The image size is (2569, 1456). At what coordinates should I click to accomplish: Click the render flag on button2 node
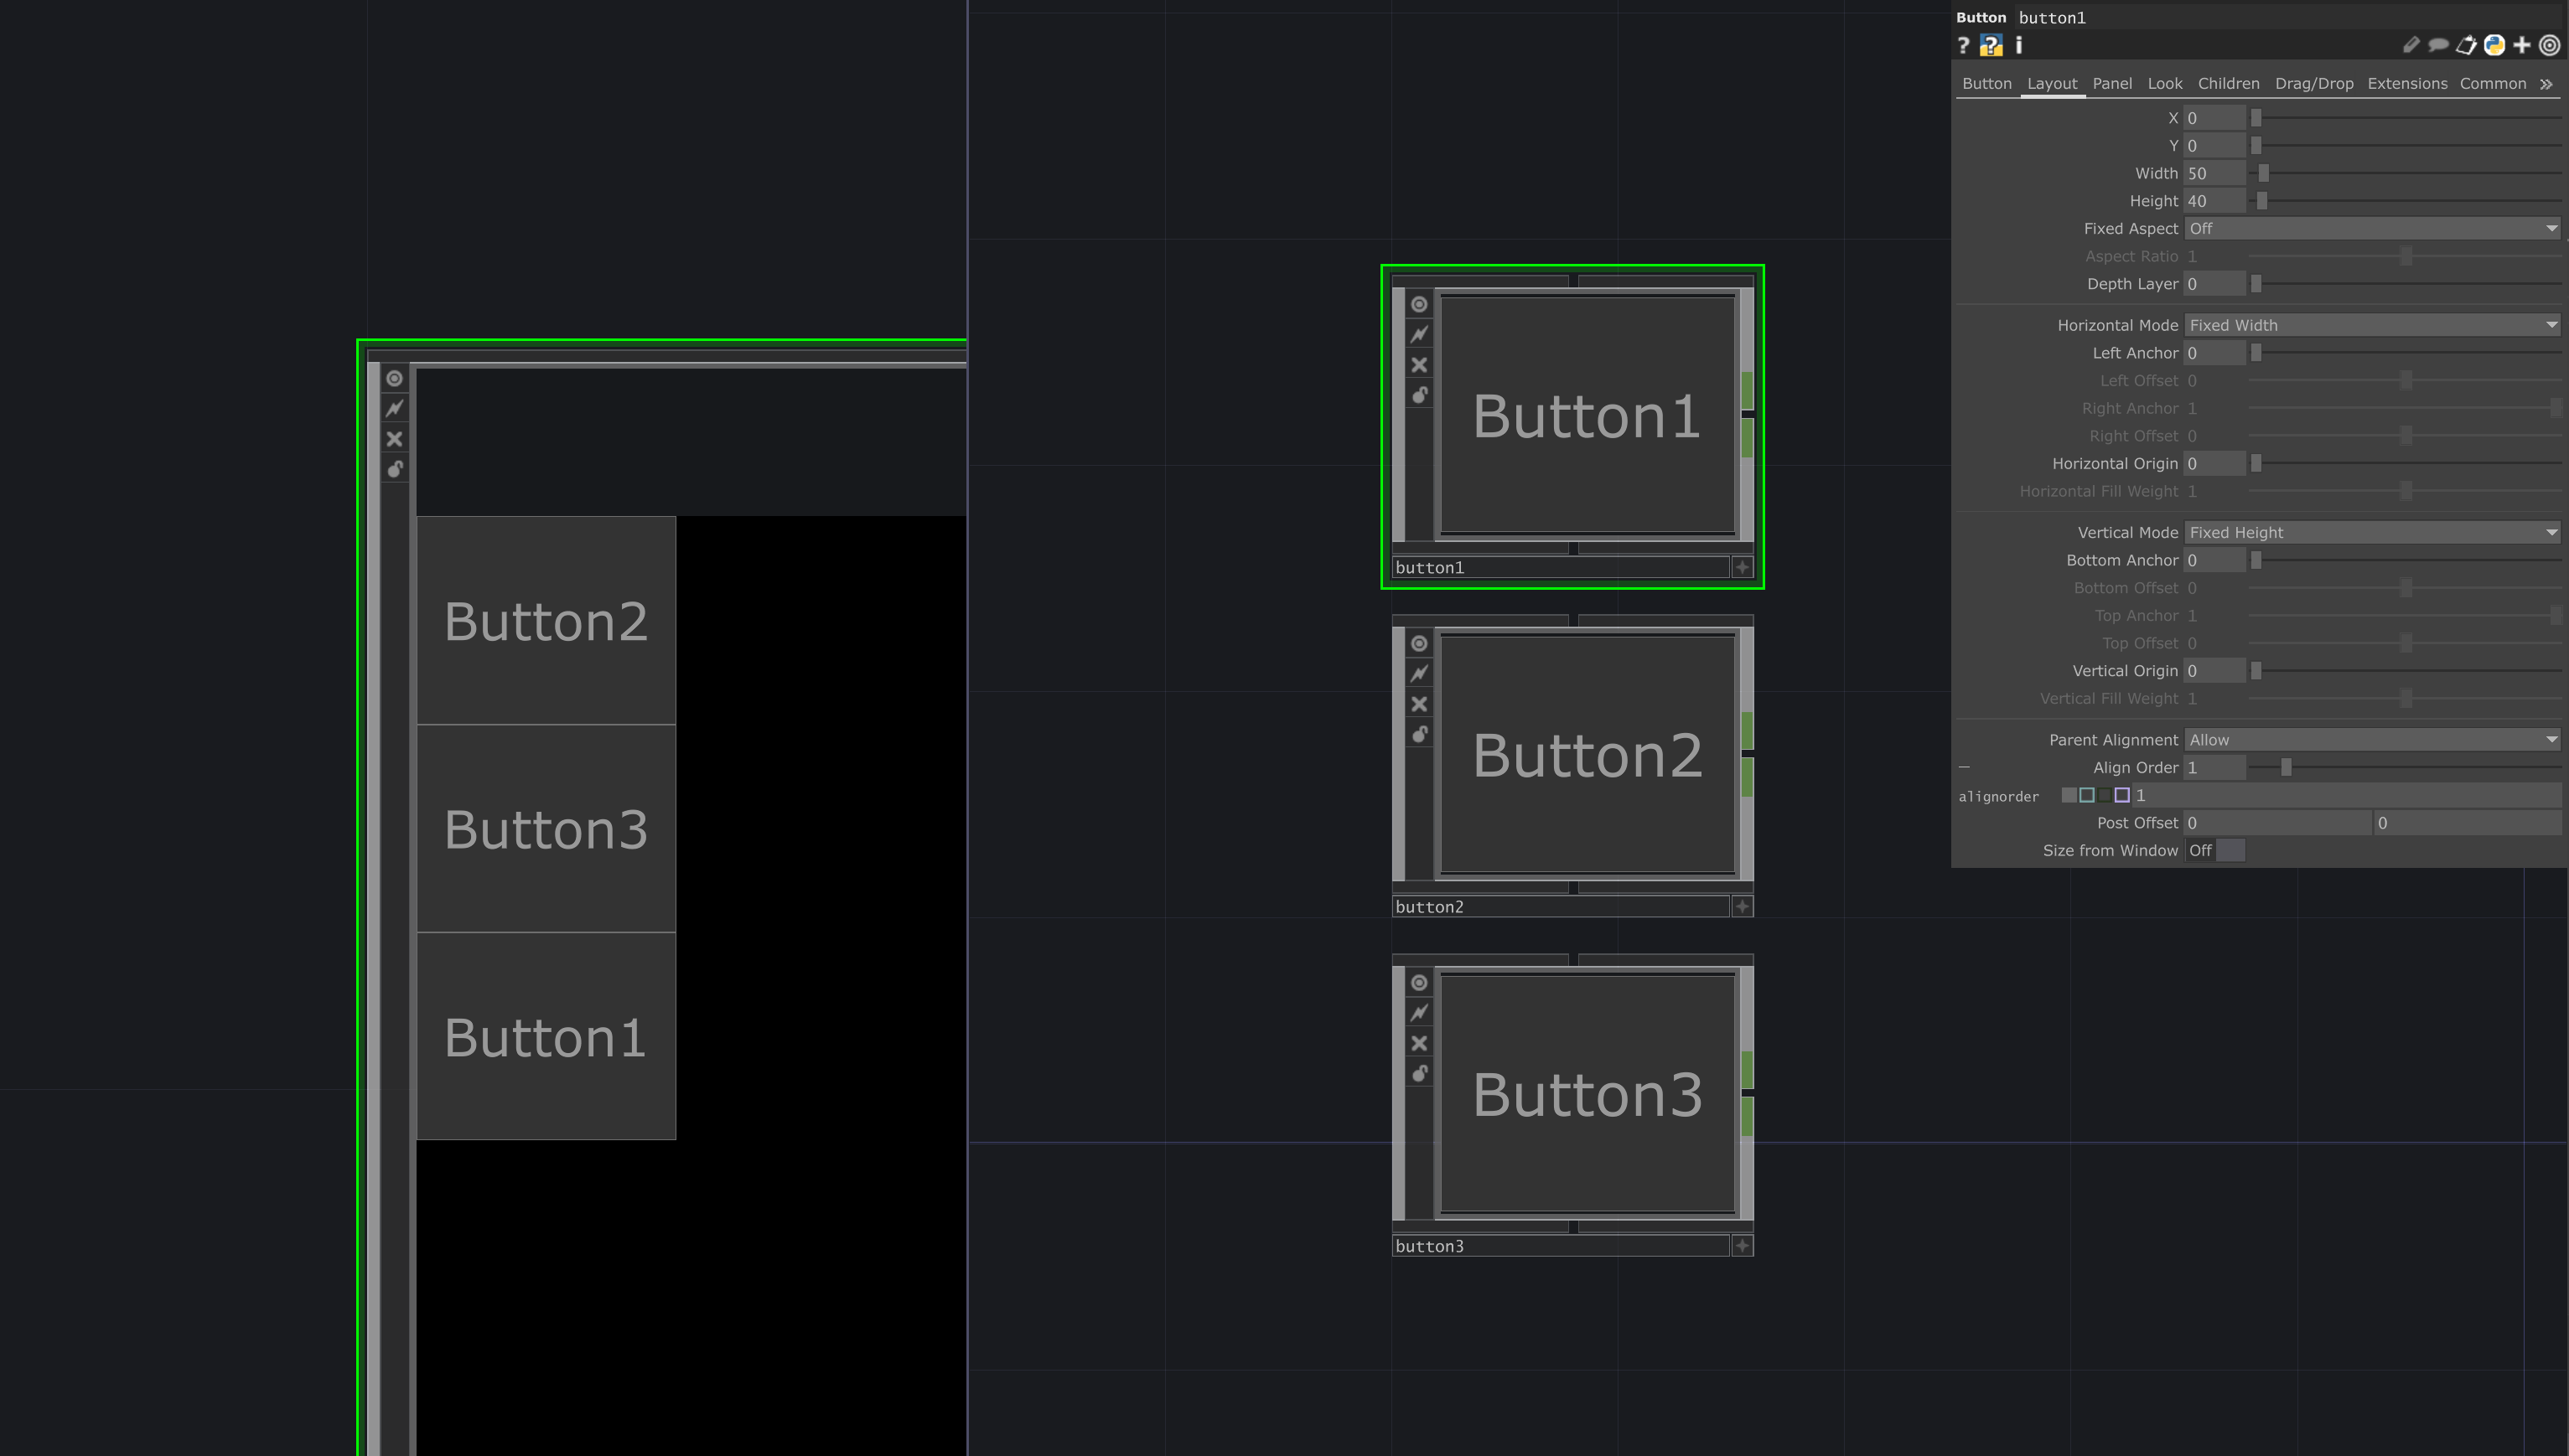click(1420, 672)
